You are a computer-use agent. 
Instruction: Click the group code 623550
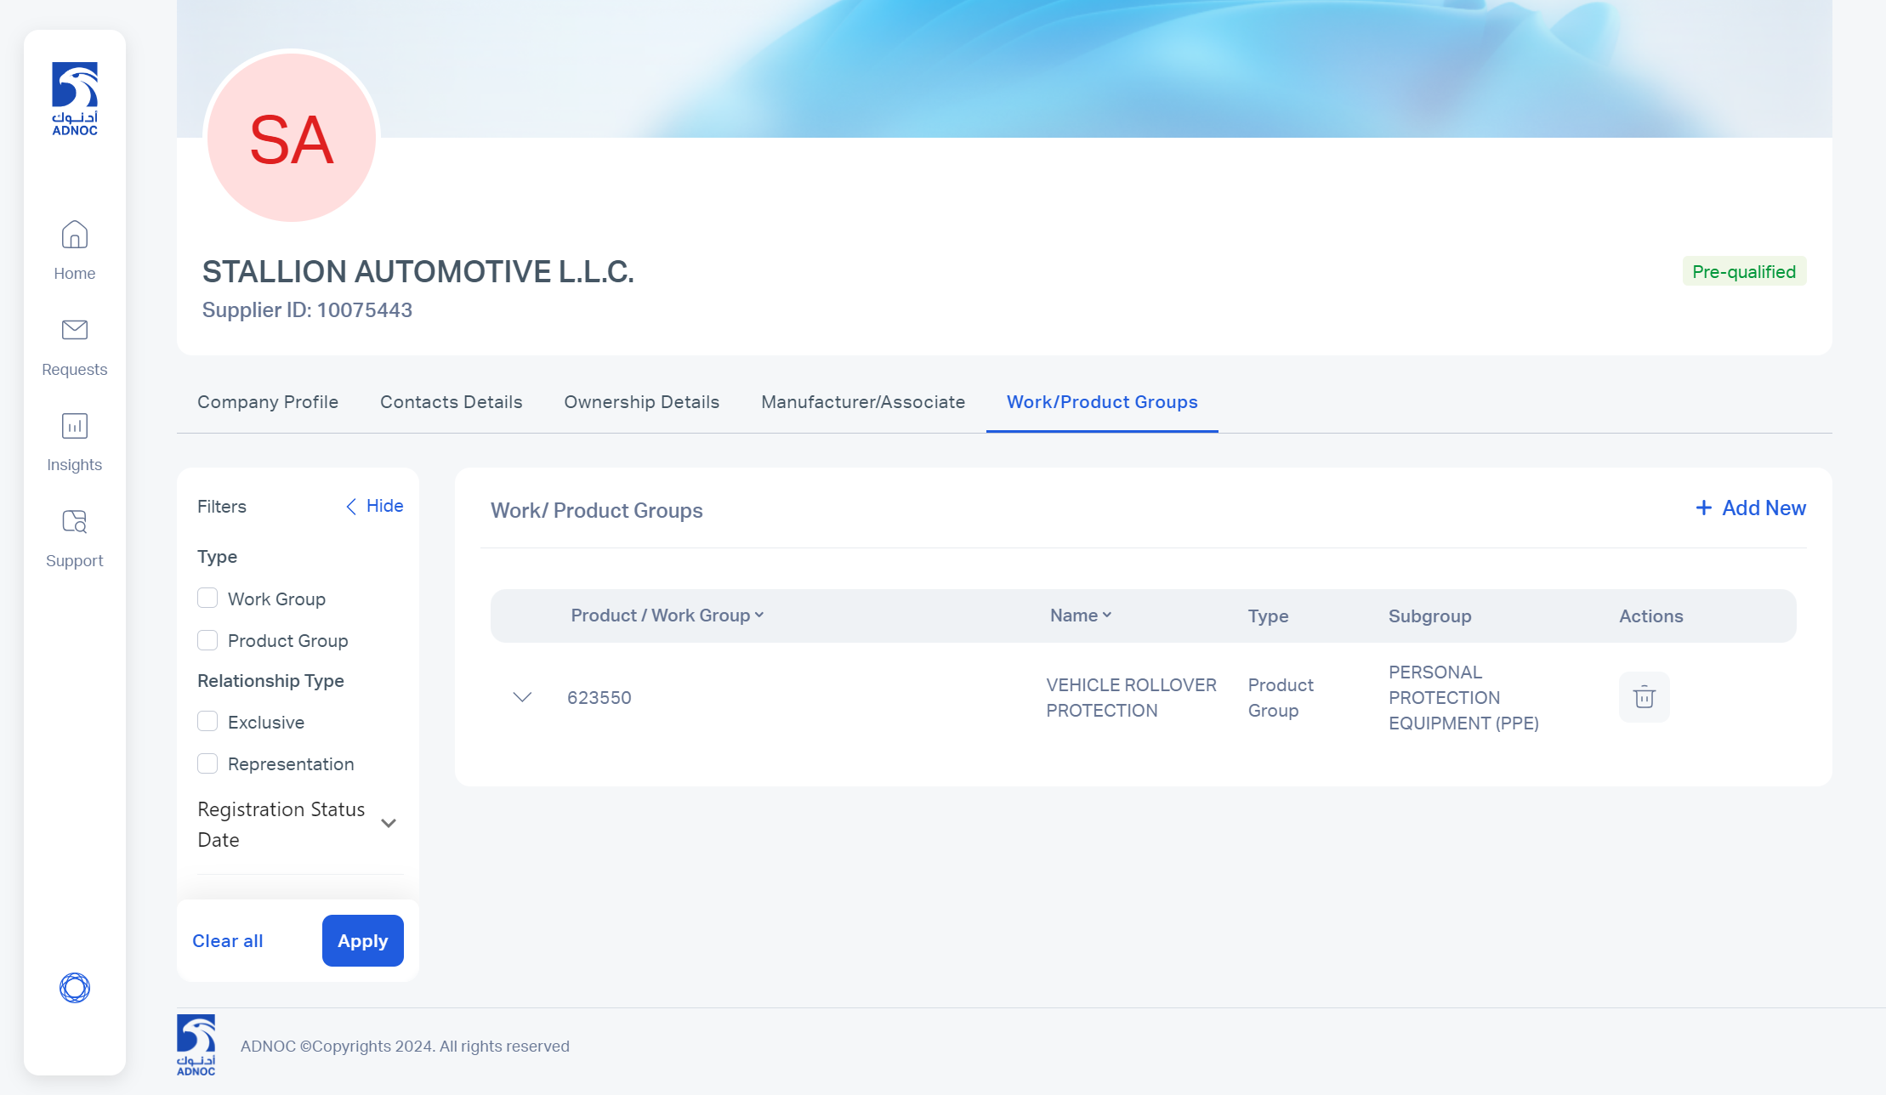599,698
